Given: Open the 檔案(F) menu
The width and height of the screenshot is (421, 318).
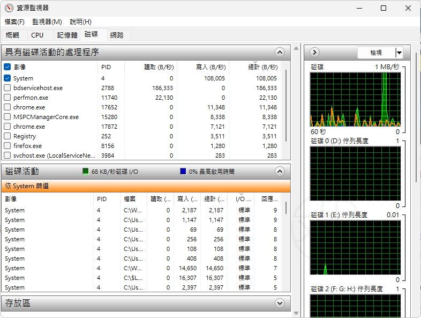Looking at the screenshot, I should click(14, 22).
